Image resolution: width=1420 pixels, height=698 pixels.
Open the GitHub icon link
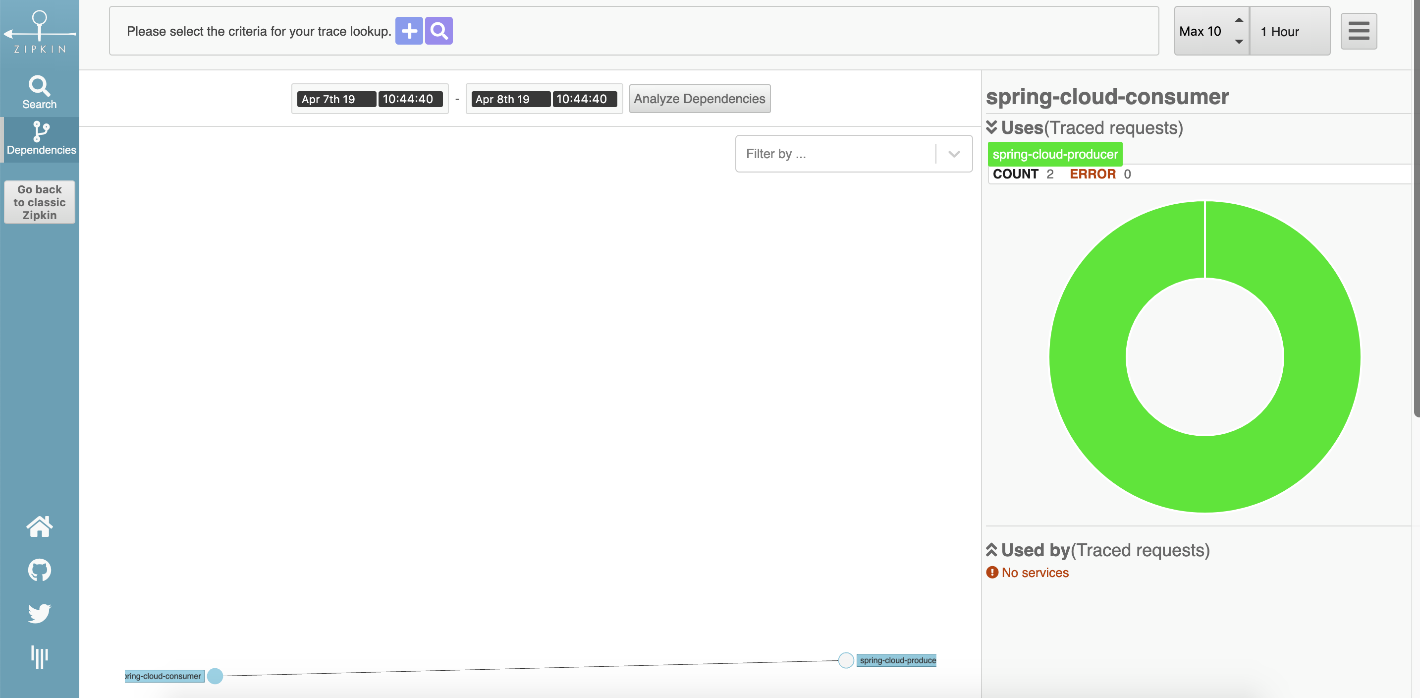39,570
